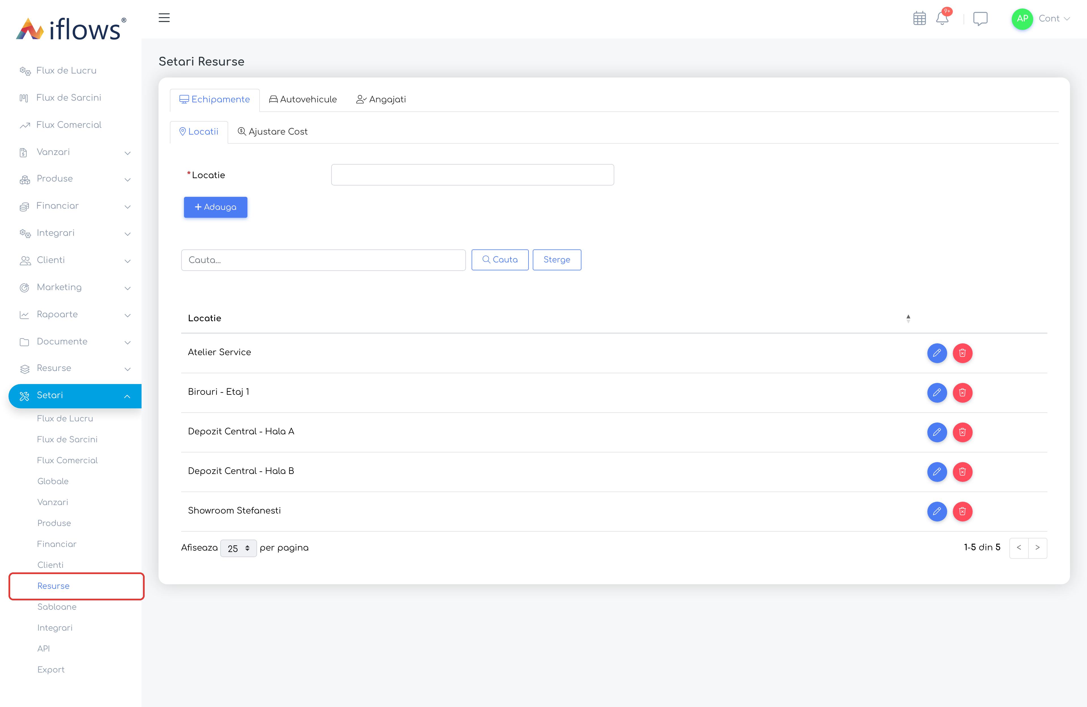Open the Ajustare Cost sub-tab

[273, 132]
